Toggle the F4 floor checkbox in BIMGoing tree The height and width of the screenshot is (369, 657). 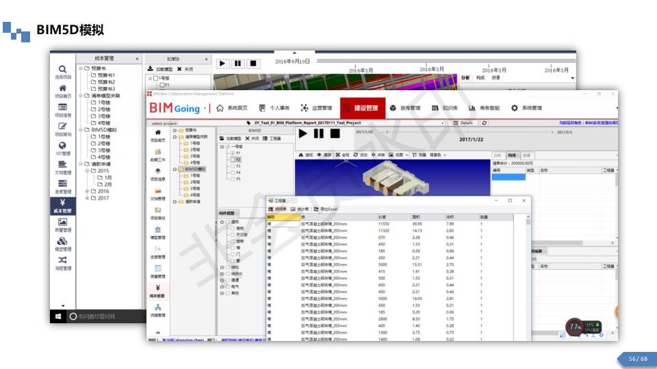[x=233, y=172]
